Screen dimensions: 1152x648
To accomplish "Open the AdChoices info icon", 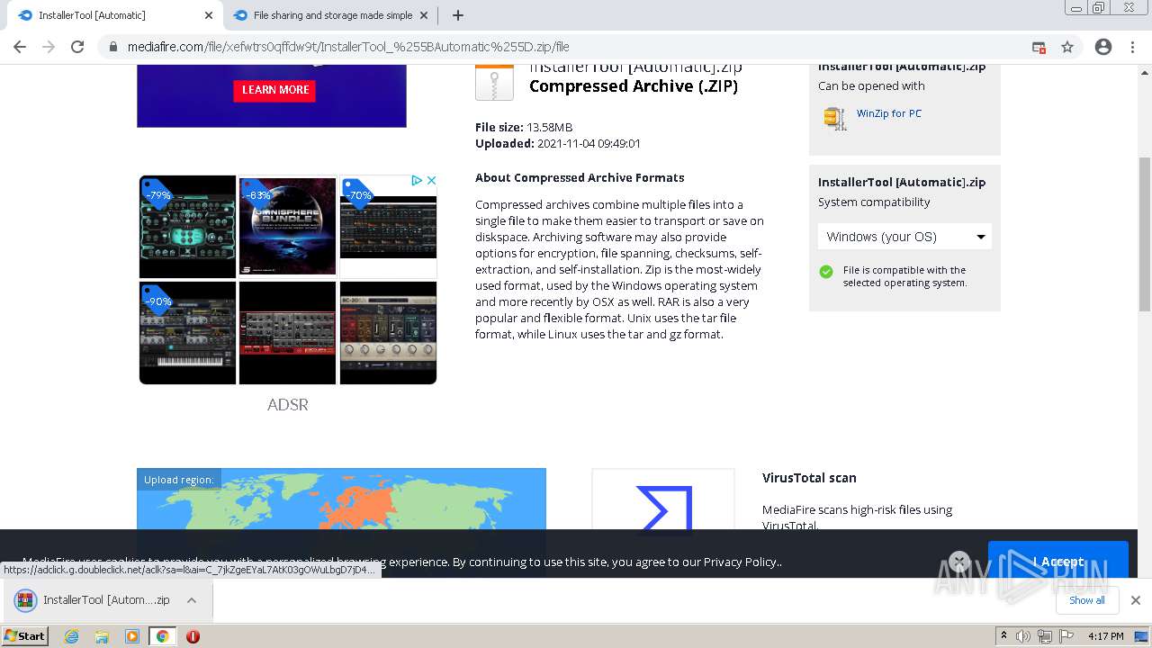I will tap(417, 181).
